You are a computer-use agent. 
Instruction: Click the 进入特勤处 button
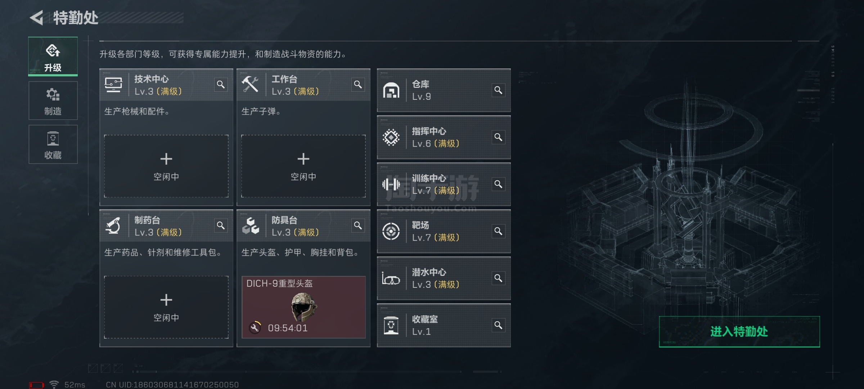739,332
